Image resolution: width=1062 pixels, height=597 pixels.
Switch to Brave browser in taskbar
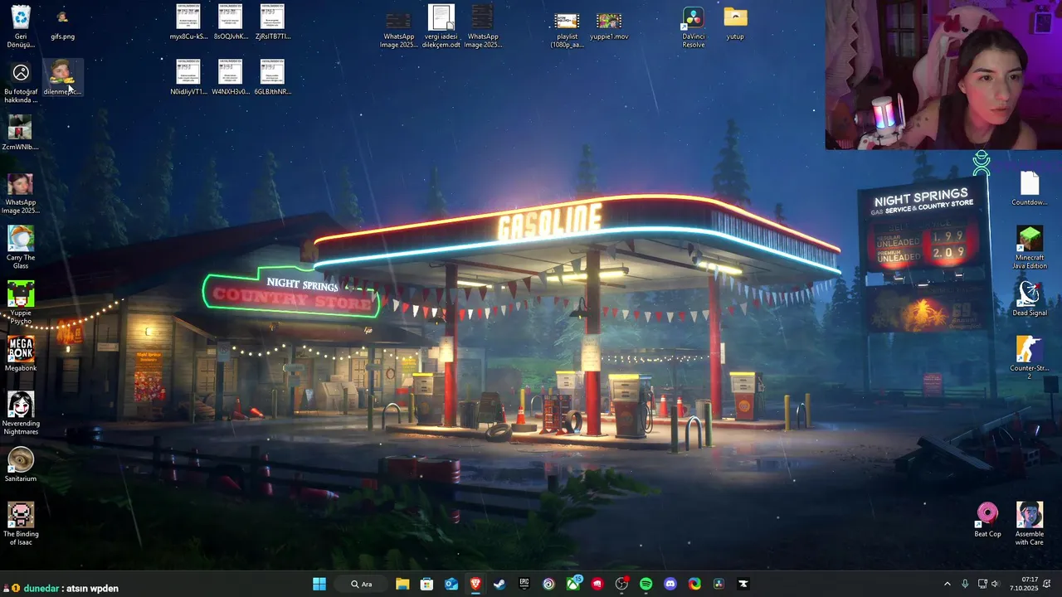pyautogui.click(x=475, y=584)
